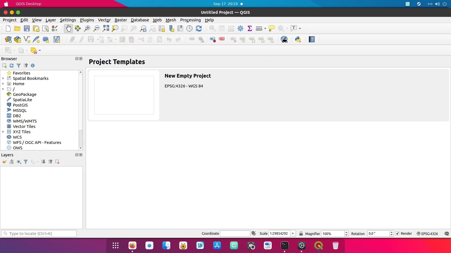Open Help contents icon in toolbar
Image resolution: width=451 pixels, height=253 pixels.
coord(312,39)
